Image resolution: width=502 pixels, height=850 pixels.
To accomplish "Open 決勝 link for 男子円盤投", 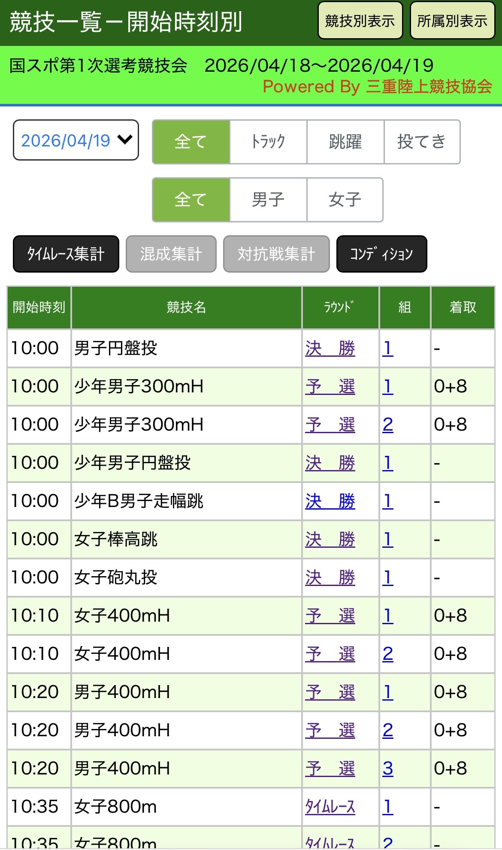I will pos(330,348).
